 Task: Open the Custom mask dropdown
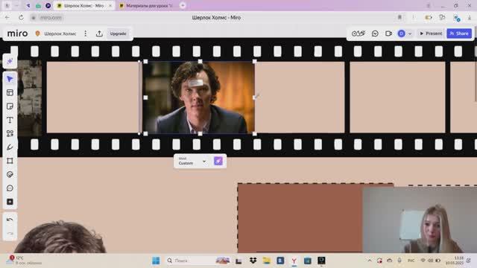point(192,161)
